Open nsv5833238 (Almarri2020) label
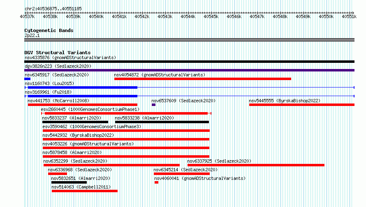This screenshot has width=366, height=207. point(144,118)
